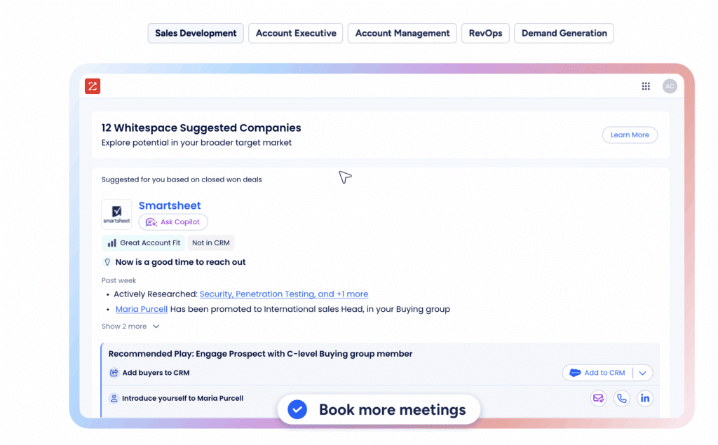Open the Maria Purcell profile link
The width and height of the screenshot is (718, 445).
point(142,309)
